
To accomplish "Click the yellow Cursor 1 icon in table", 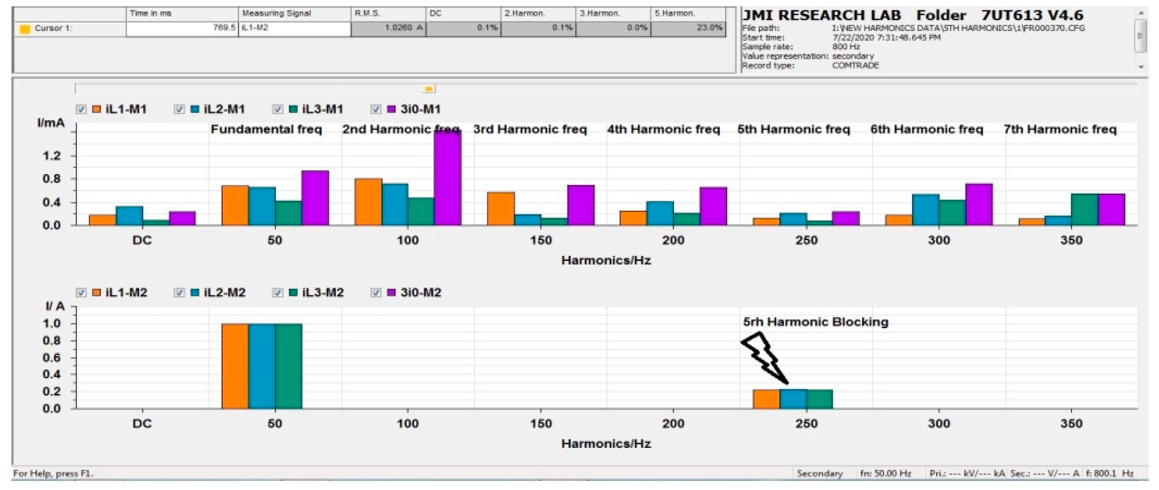I will (25, 29).
